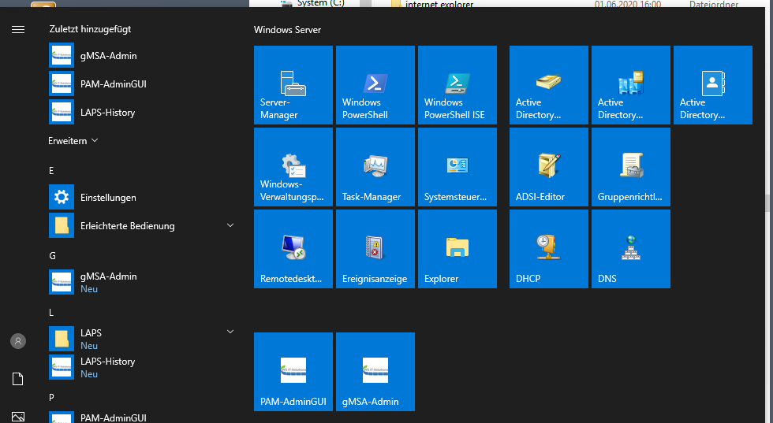Select System (C:) in background Explorer tree
This screenshot has height=423, width=773.
pyautogui.click(x=314, y=3)
